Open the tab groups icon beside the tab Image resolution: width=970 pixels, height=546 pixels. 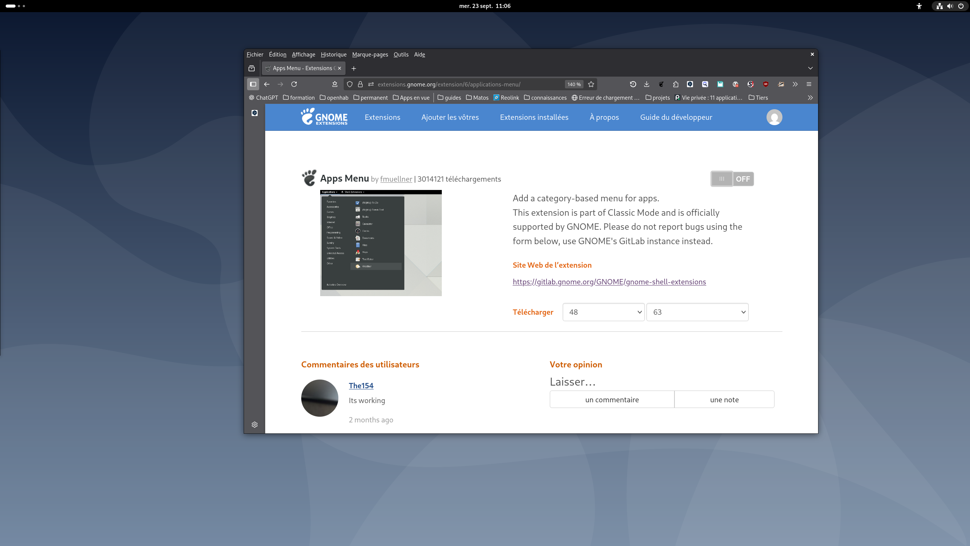[252, 68]
